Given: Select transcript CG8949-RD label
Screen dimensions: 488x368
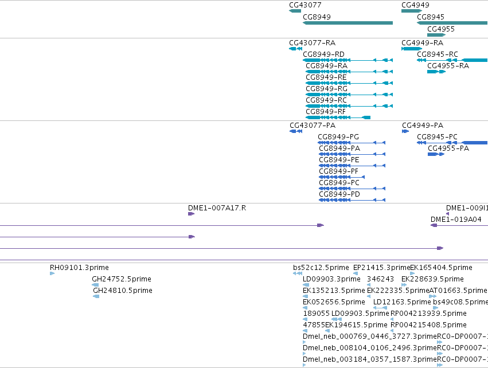Looking at the screenshot, I should tap(323, 54).
